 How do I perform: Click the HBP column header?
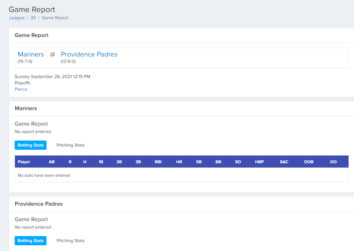tap(259, 162)
